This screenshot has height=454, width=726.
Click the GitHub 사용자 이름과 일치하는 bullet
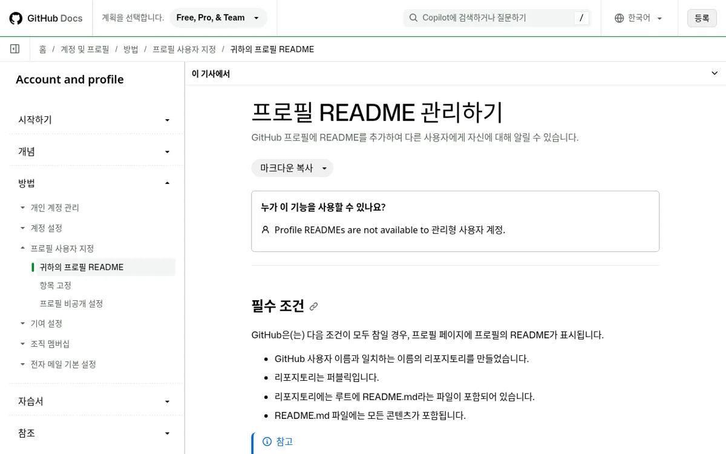point(402,358)
